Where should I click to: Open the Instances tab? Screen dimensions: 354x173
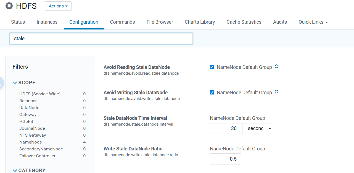point(47,22)
